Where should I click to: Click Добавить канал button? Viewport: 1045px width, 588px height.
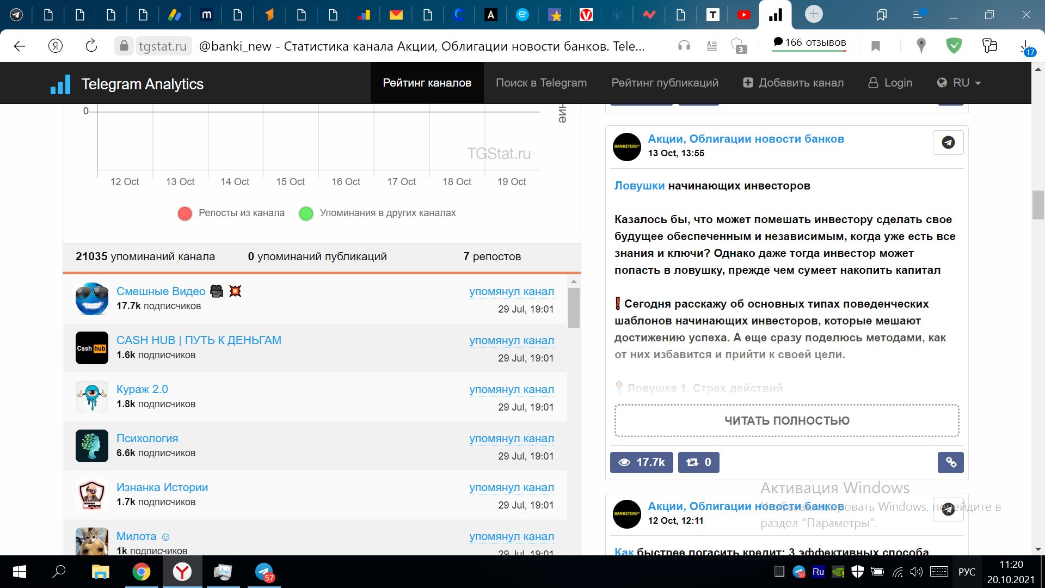(x=793, y=83)
